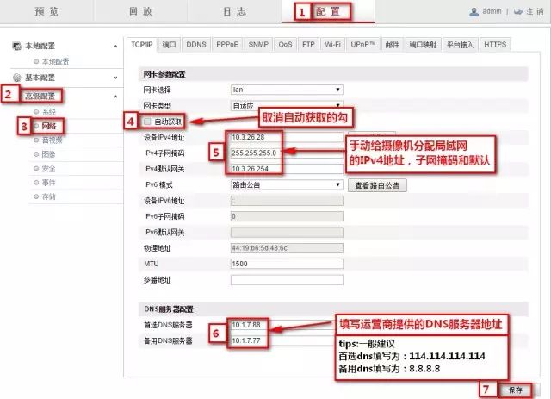Click the 本地配置 section icon
Viewport: 551px width, 399px height.
pos(18,46)
